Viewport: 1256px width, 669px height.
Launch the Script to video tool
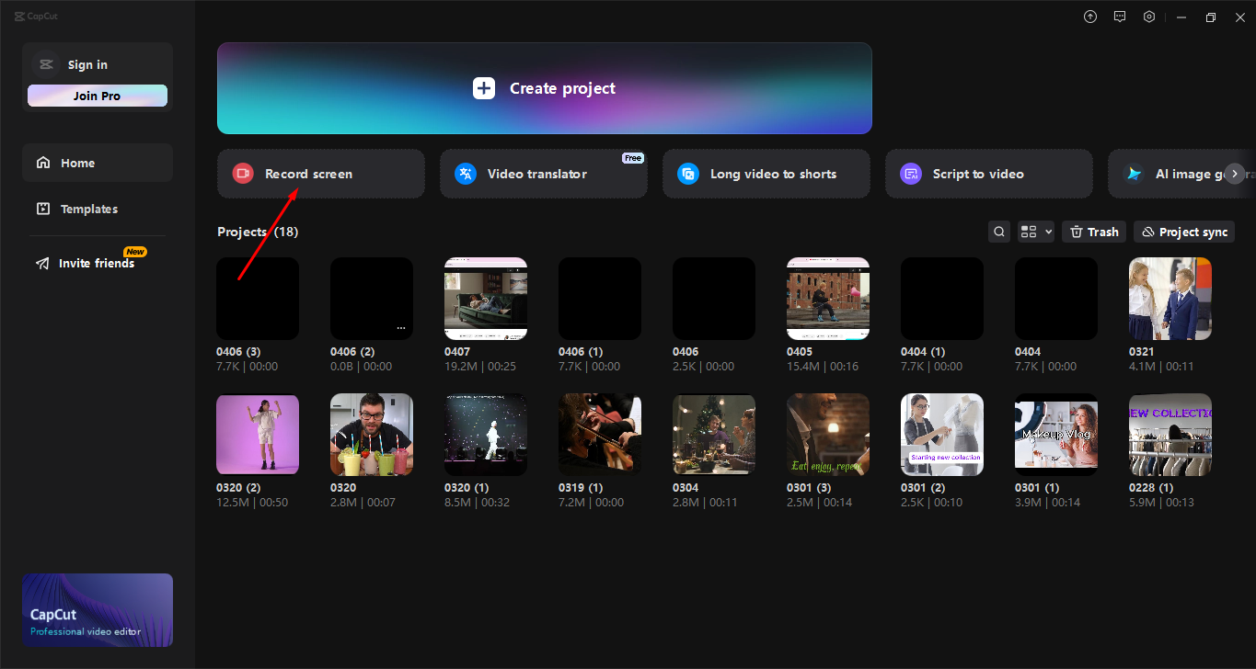point(989,174)
